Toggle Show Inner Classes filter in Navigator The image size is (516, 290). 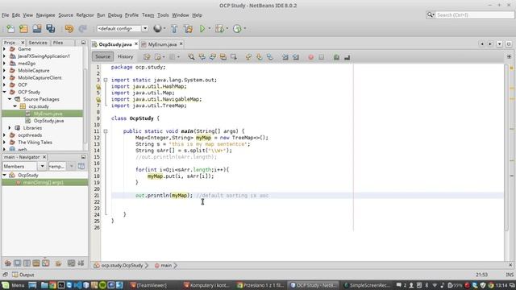tap(46, 263)
